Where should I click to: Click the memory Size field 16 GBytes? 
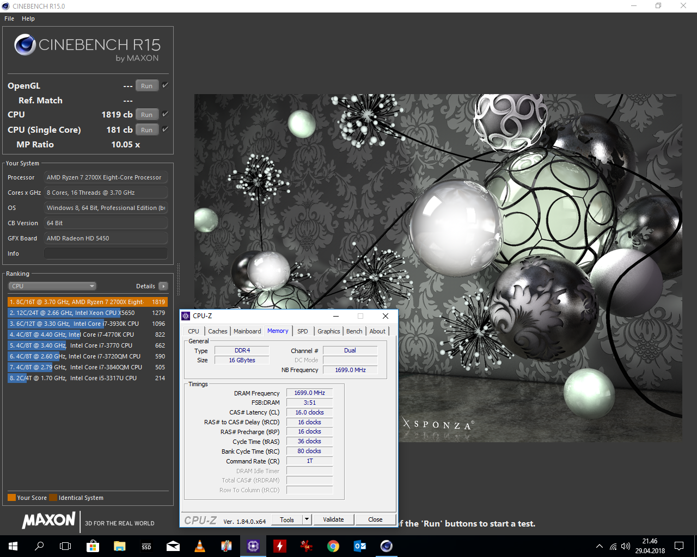242,360
